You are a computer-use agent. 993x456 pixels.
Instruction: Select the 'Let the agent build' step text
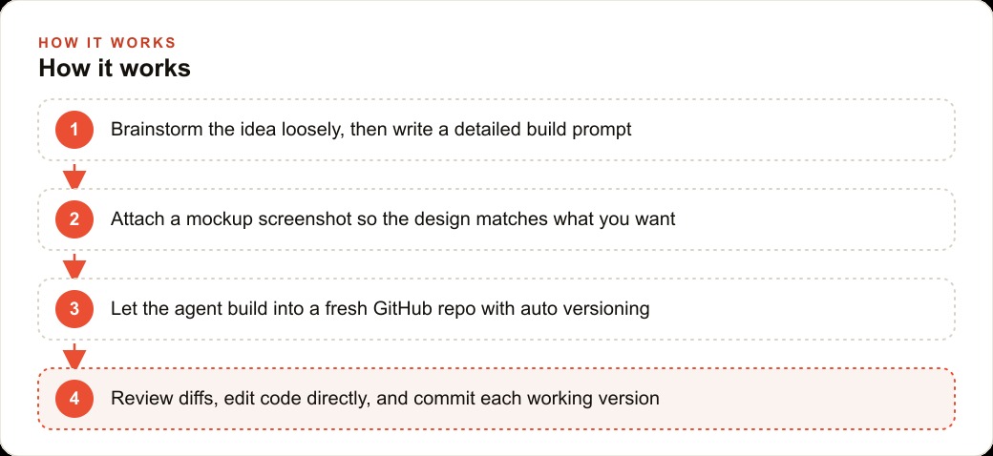pos(380,309)
